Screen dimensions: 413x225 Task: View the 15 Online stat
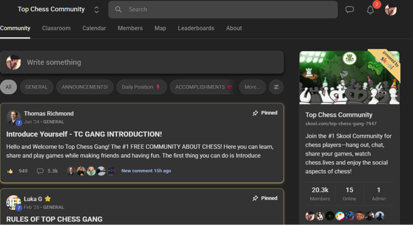pos(349,193)
